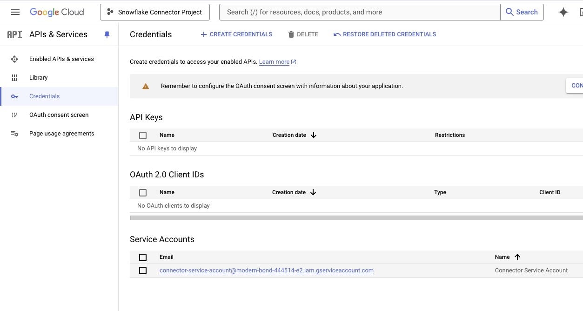Select the Credentials key icon in sidebar
Screen dimensions: 583x311
[x=15, y=96]
